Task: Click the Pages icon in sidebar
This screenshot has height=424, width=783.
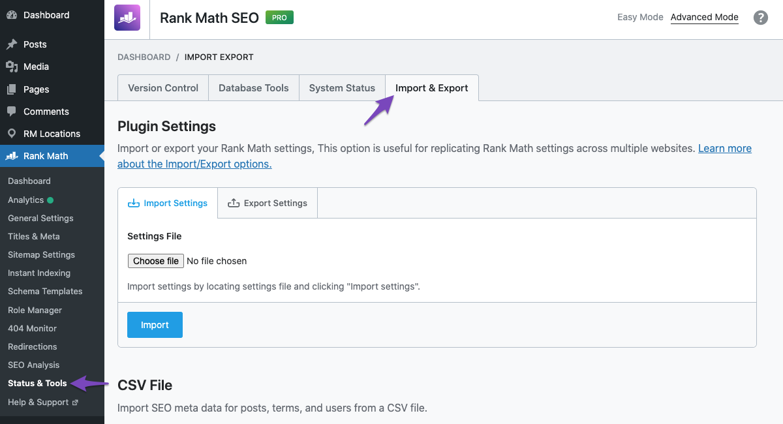Action: point(12,89)
